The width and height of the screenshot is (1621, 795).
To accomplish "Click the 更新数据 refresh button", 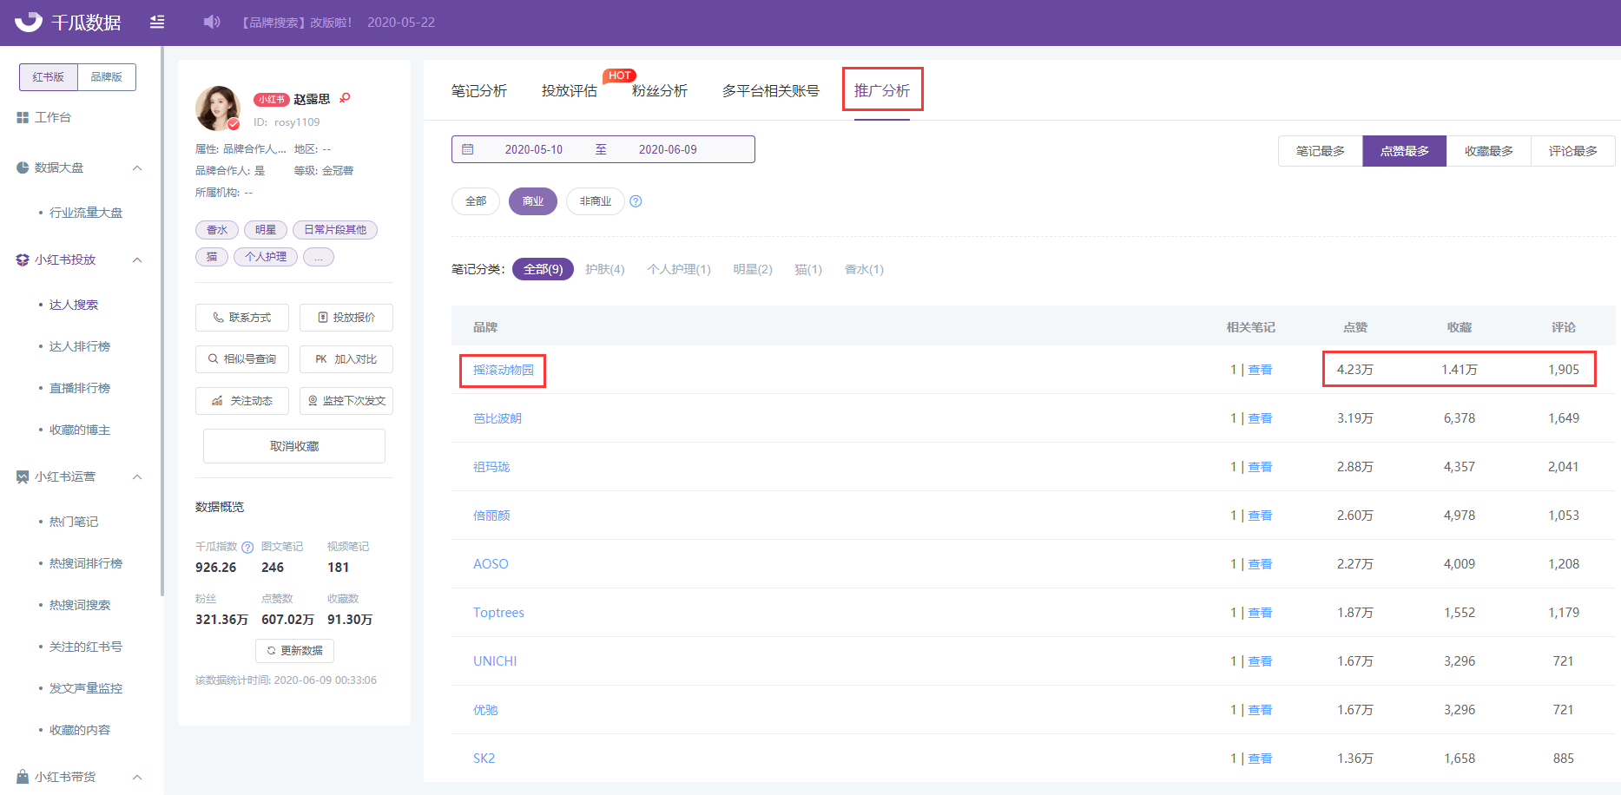I will coord(294,651).
